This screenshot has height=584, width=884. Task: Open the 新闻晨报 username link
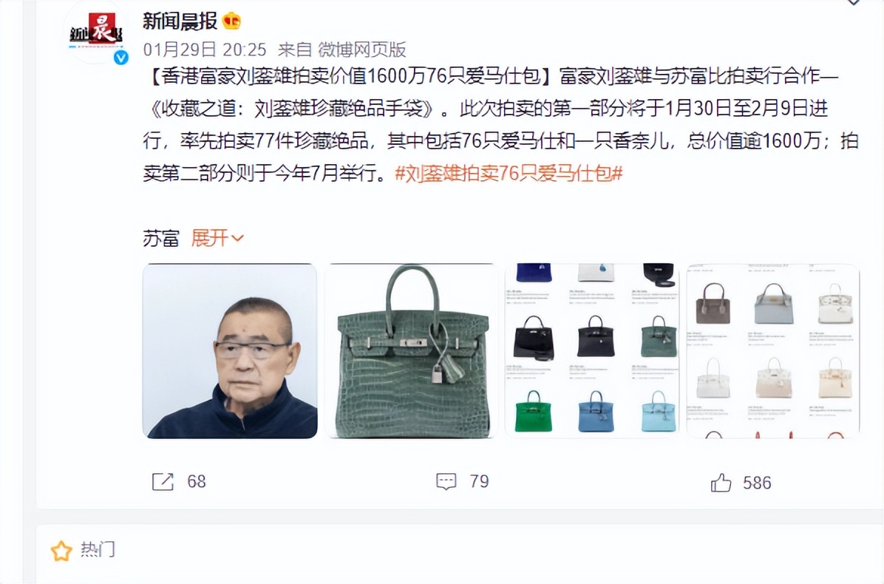[180, 21]
